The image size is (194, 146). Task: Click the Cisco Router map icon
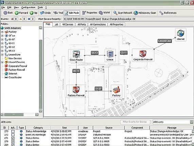tap(76, 54)
